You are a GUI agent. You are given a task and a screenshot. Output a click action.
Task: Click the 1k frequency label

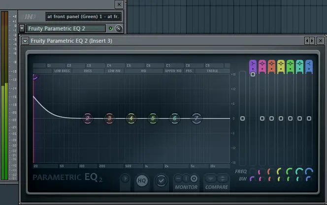[146, 166]
